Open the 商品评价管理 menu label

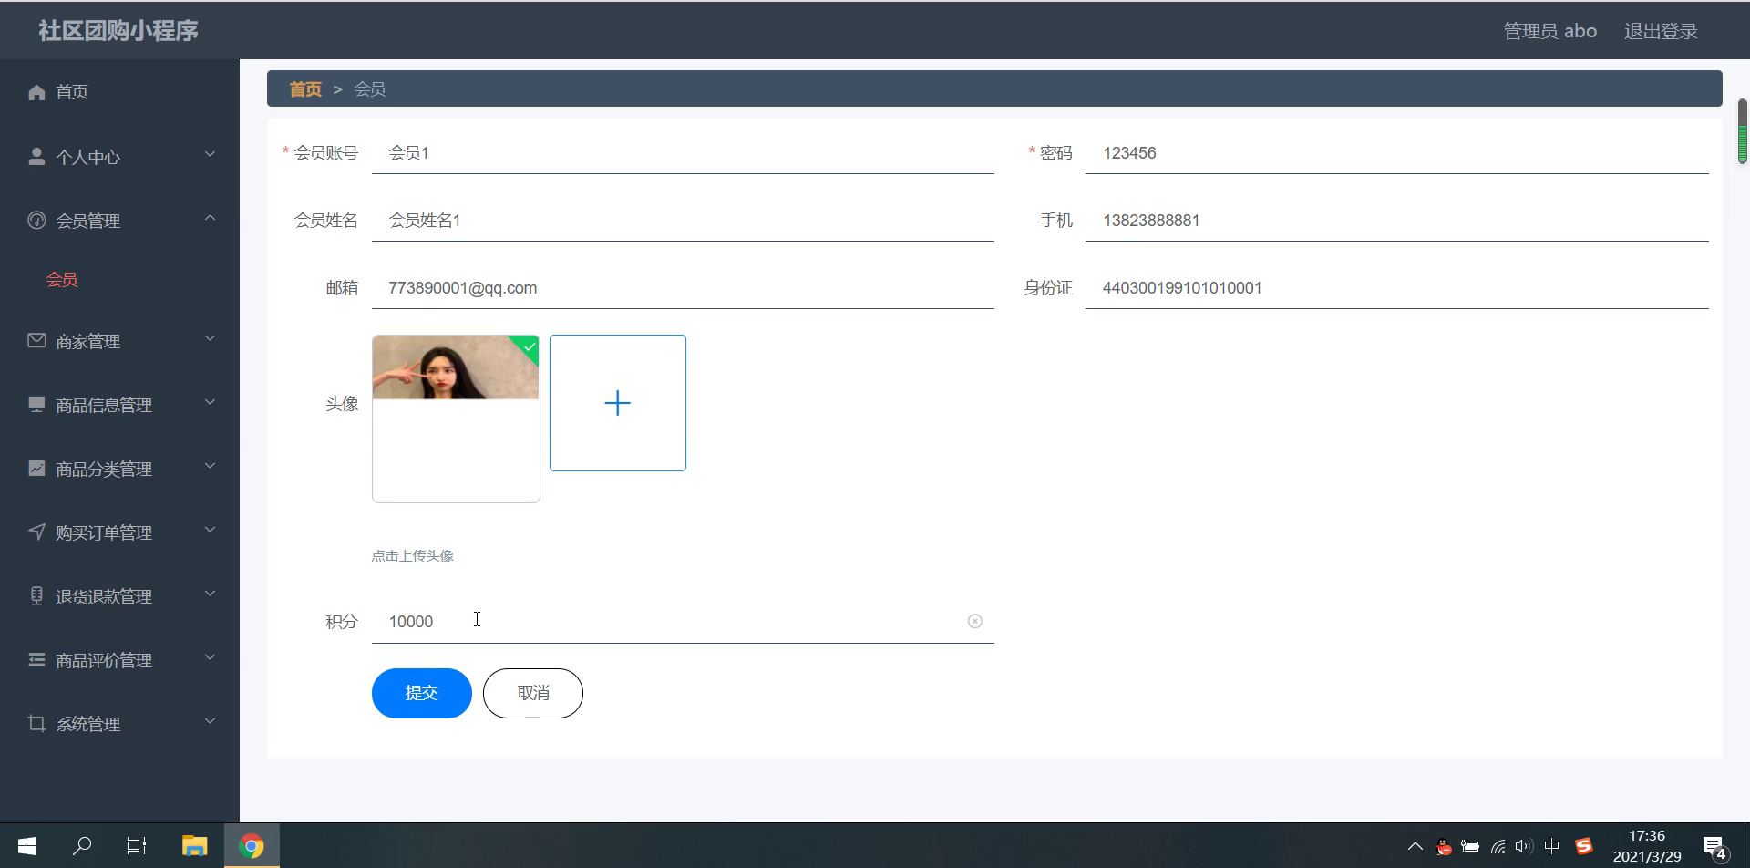[104, 660]
